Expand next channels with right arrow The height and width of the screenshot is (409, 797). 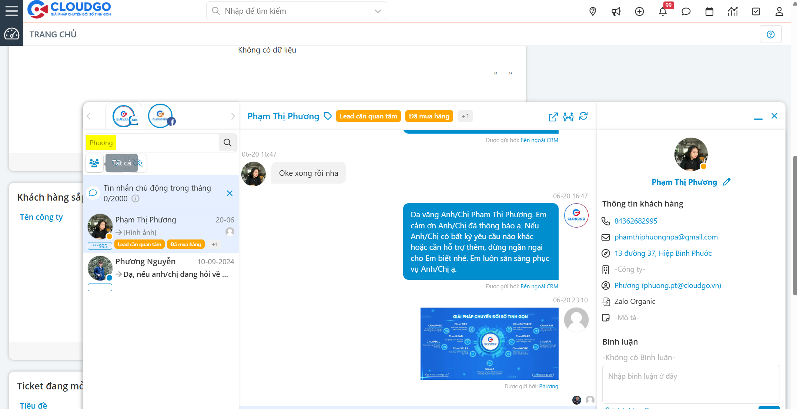(233, 116)
